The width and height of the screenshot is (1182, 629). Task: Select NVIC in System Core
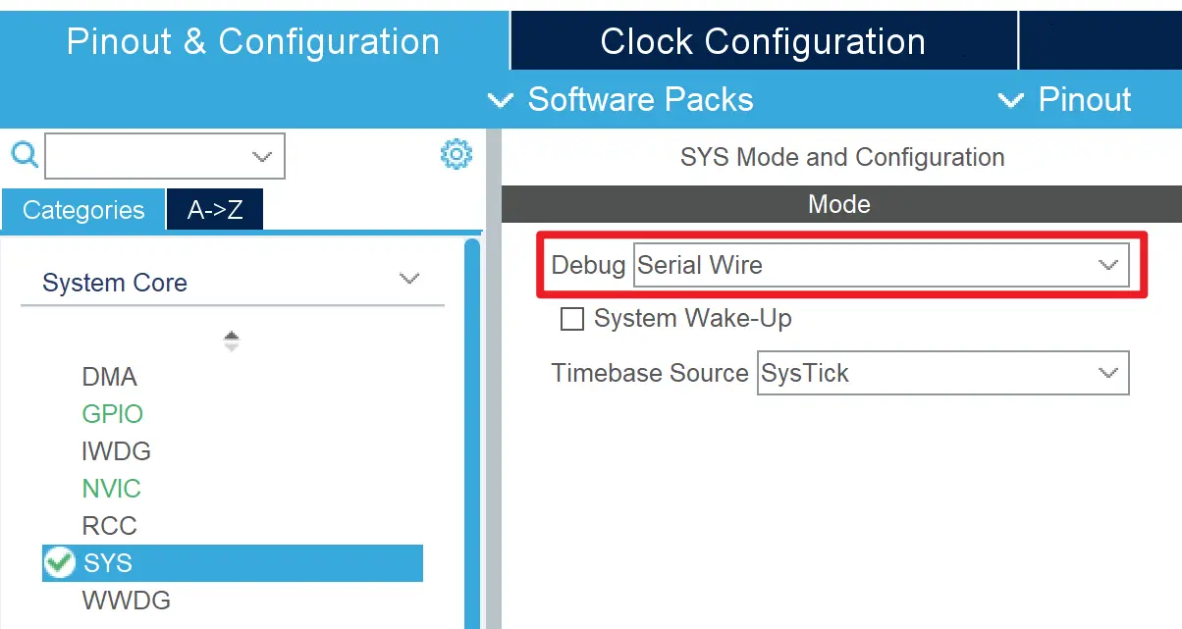(112, 489)
